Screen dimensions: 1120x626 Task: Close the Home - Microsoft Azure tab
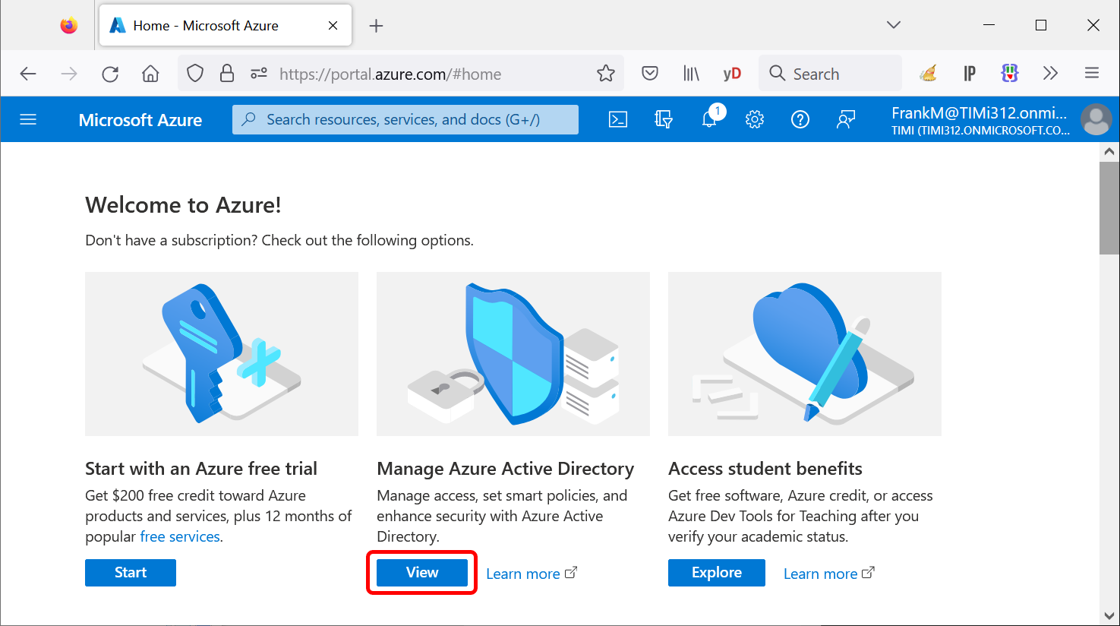click(x=333, y=26)
